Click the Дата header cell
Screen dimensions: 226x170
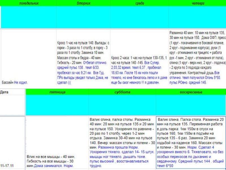coord(13,92)
